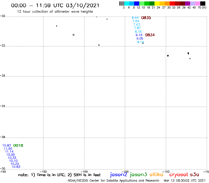
Task: Select the wave height value 7.54
Action: pyautogui.click(x=136, y=21)
